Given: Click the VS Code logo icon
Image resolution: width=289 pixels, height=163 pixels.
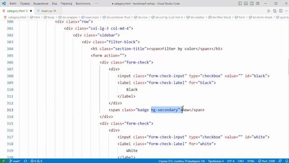Looking at the screenshot, I should pos(4,4).
